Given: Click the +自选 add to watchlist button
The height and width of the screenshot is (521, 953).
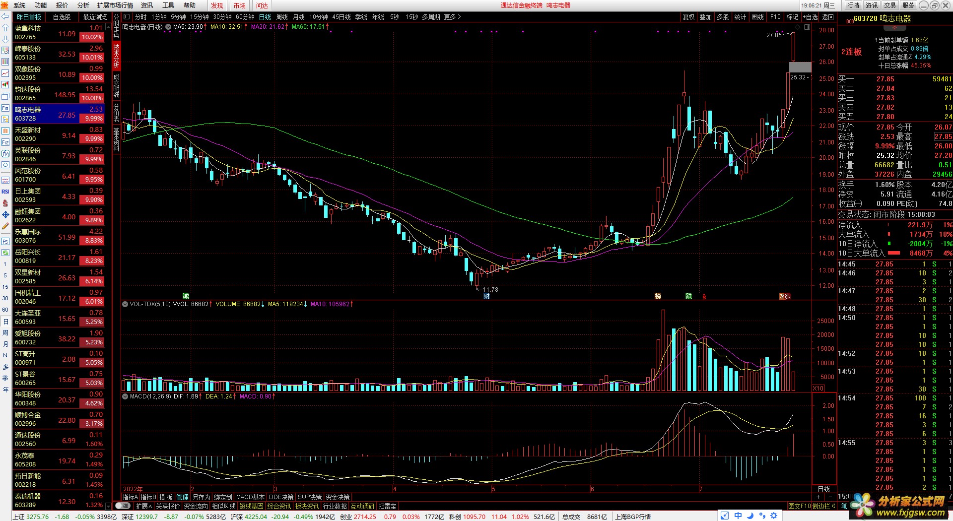Looking at the screenshot, I should coord(810,17).
